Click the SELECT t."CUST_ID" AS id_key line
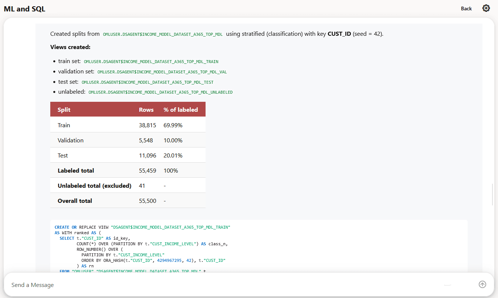Image resolution: width=498 pixels, height=298 pixels. coord(95,238)
